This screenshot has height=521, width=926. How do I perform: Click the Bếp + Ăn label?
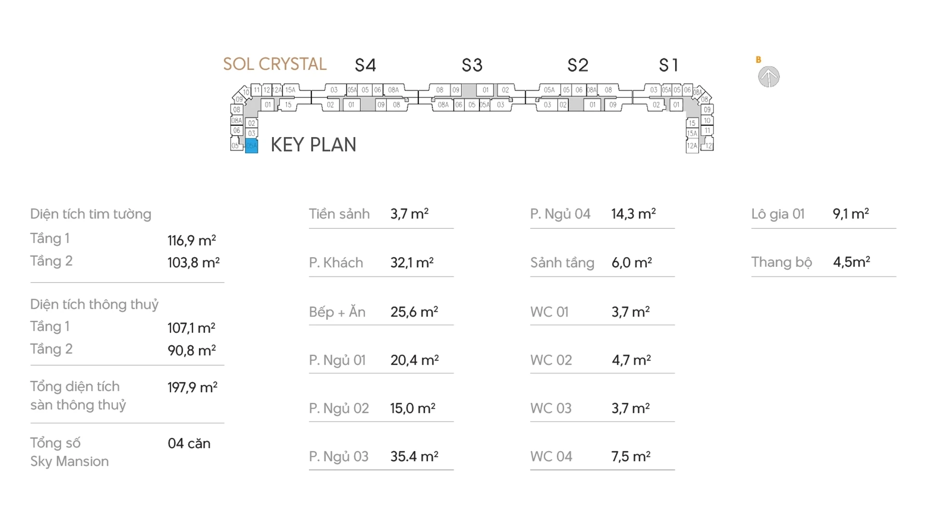click(337, 312)
